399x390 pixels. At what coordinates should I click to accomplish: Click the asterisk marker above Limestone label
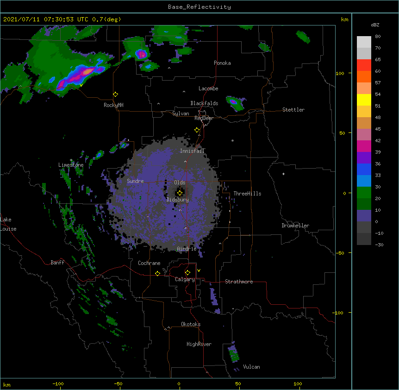coord(71,160)
